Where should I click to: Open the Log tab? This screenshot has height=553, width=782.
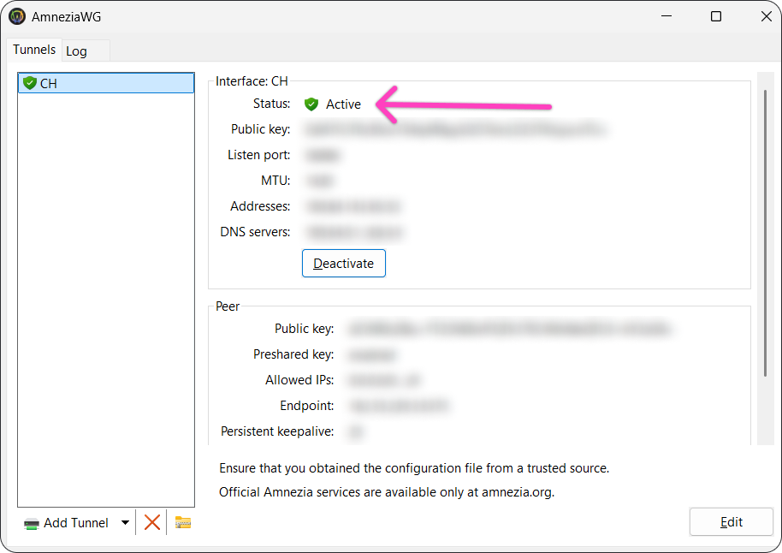[76, 51]
